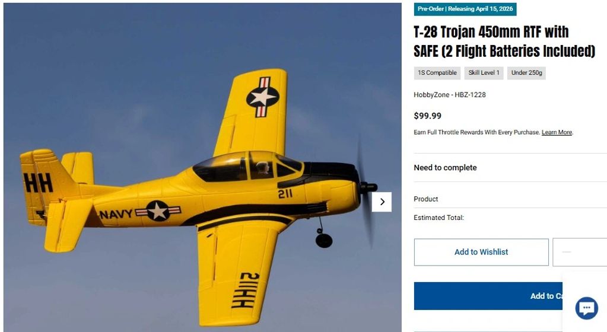Open the HobbyZone - HBZ-1228 brand link
This screenshot has width=607, height=332.
tap(449, 95)
